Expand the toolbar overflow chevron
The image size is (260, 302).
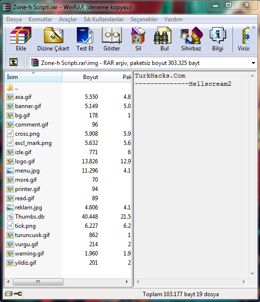(254, 27)
